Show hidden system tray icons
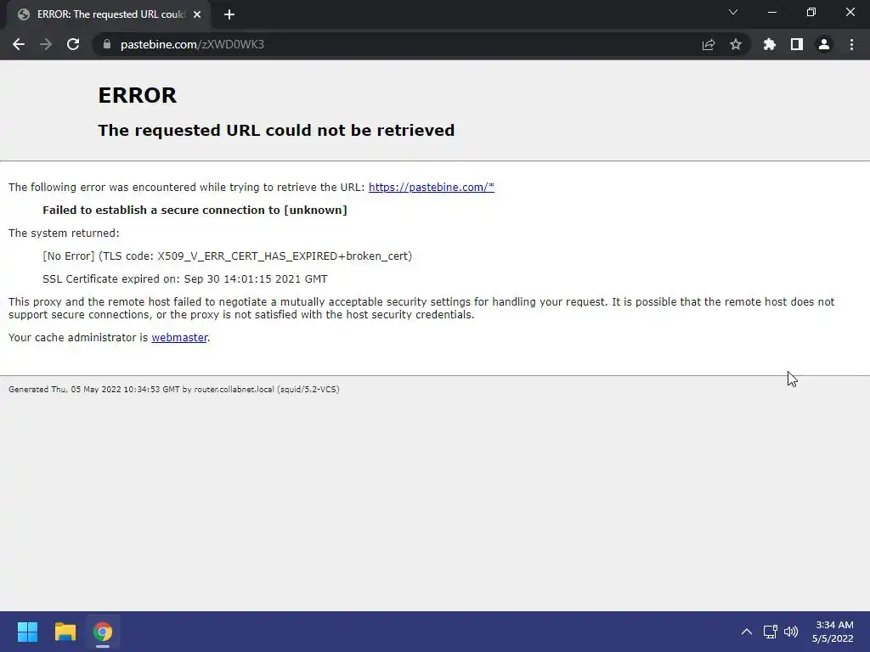The height and width of the screenshot is (652, 870). coord(747,632)
